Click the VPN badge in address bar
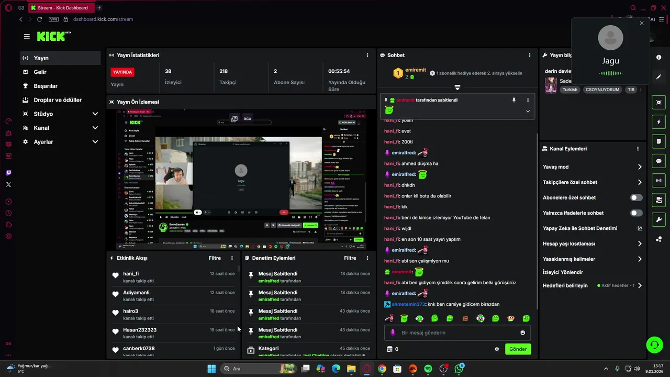This screenshot has height=377, width=670. coord(53,19)
